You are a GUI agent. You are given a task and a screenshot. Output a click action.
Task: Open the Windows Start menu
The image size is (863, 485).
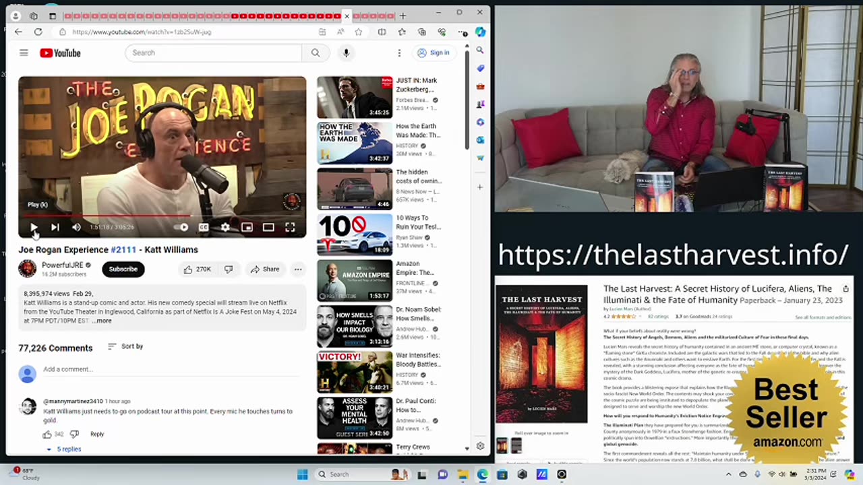(x=302, y=474)
